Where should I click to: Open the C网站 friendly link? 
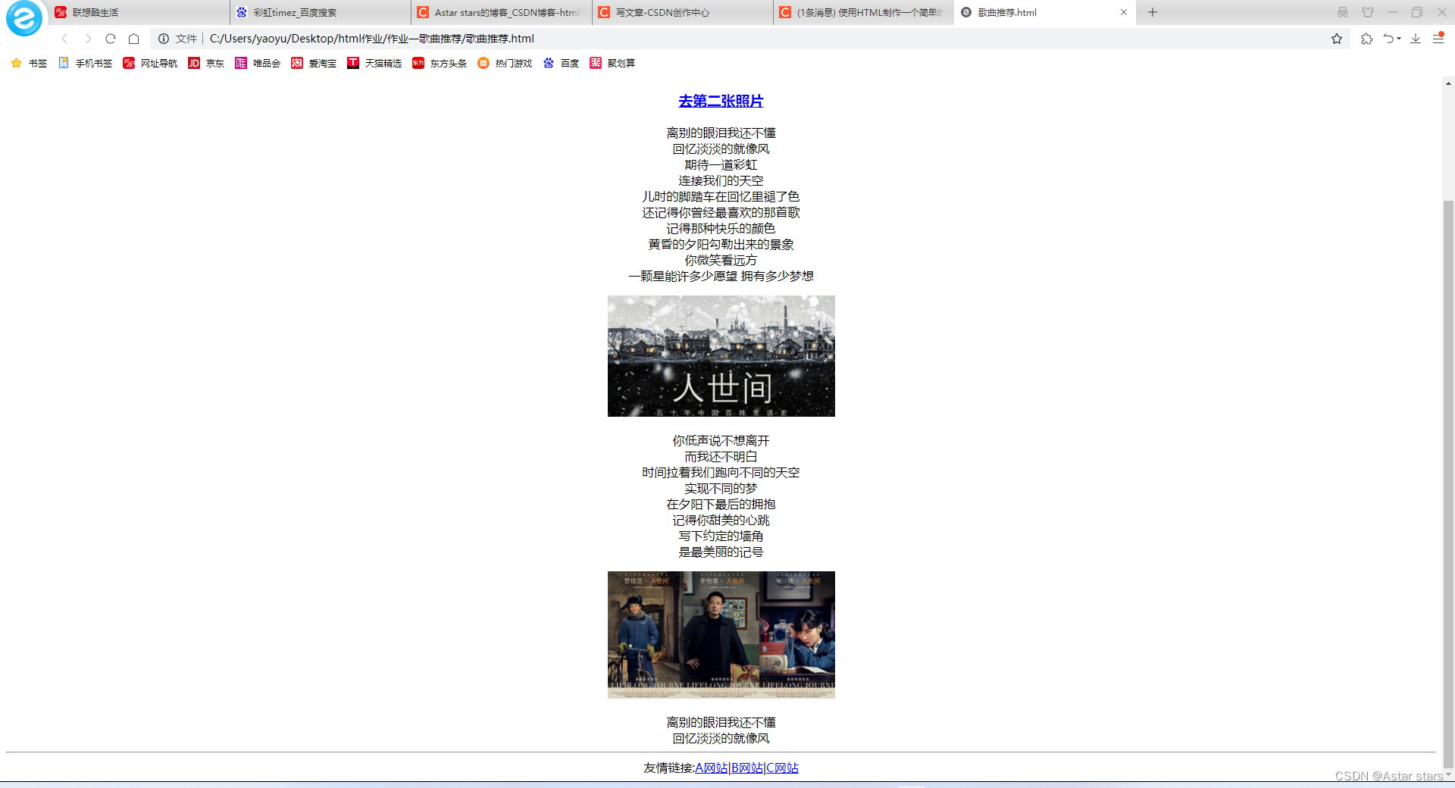coord(782,768)
